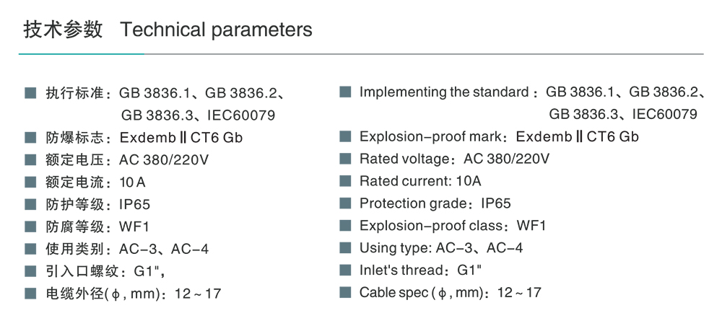Select the Rated current: 10A text
This screenshot has width=722, height=321.
point(420,181)
